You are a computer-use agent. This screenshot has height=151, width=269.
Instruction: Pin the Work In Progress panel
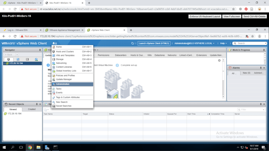(260, 50)
